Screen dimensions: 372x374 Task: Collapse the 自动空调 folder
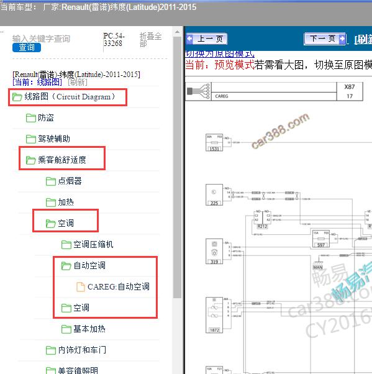[89, 265]
